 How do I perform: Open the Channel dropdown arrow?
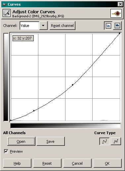coord(43,26)
